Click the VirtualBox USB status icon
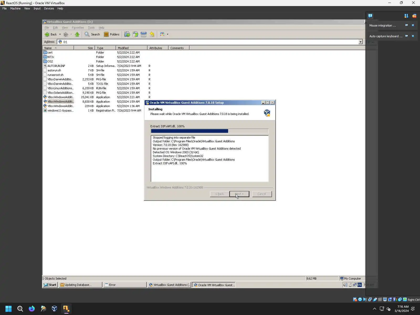 pos(375,300)
